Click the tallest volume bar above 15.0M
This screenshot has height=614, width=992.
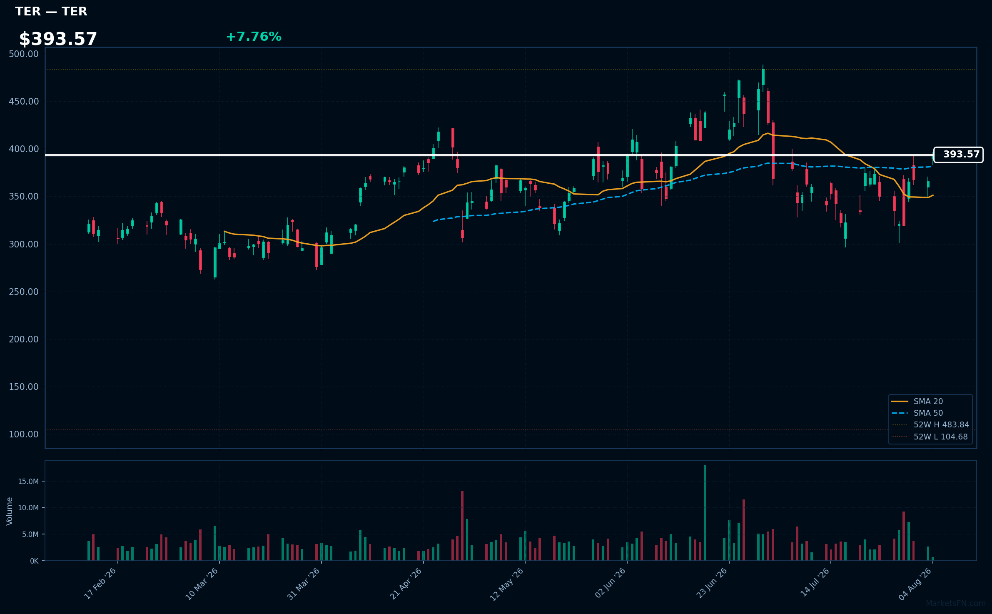pos(705,513)
